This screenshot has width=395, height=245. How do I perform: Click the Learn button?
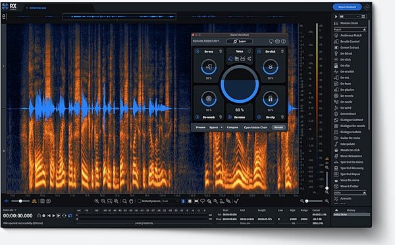tap(240, 41)
